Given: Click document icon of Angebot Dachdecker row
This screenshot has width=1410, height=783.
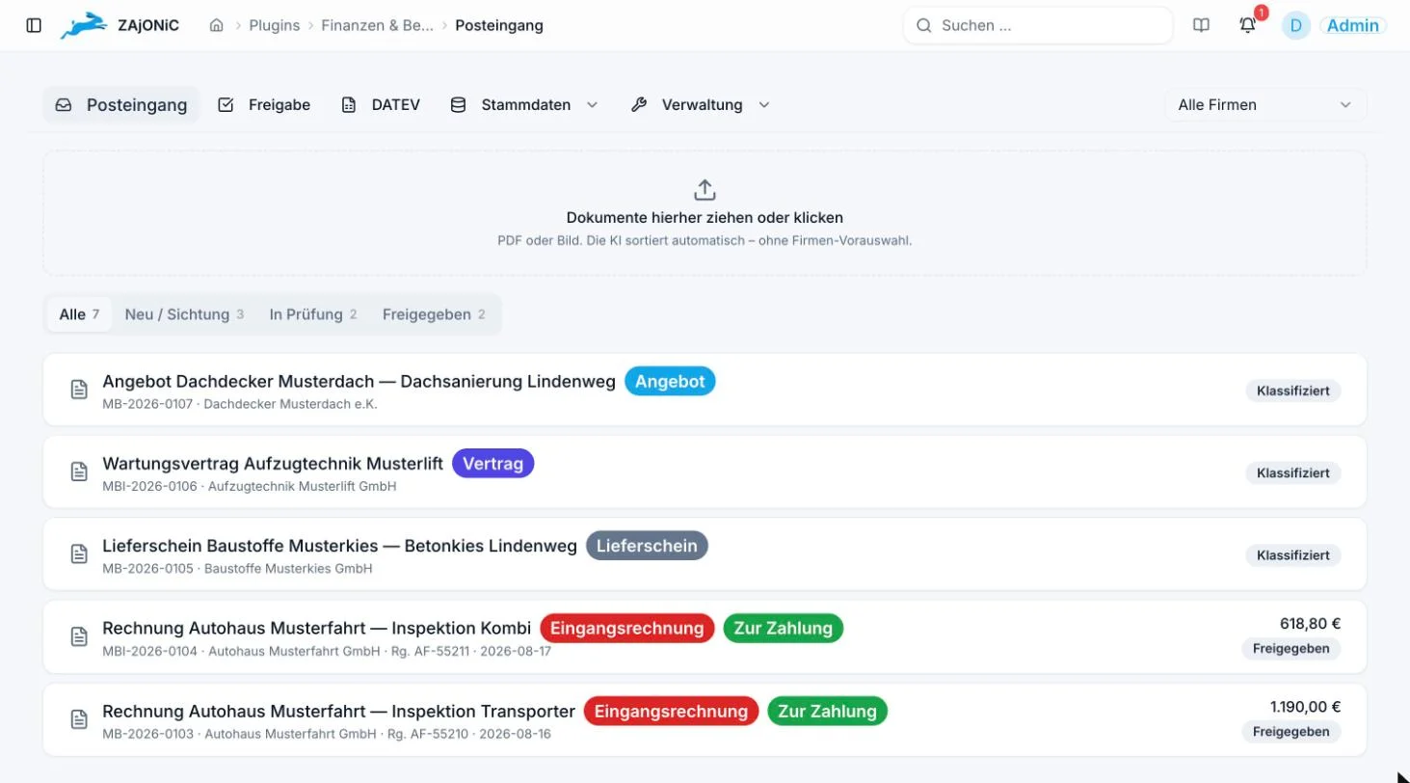Looking at the screenshot, I should click(x=79, y=390).
